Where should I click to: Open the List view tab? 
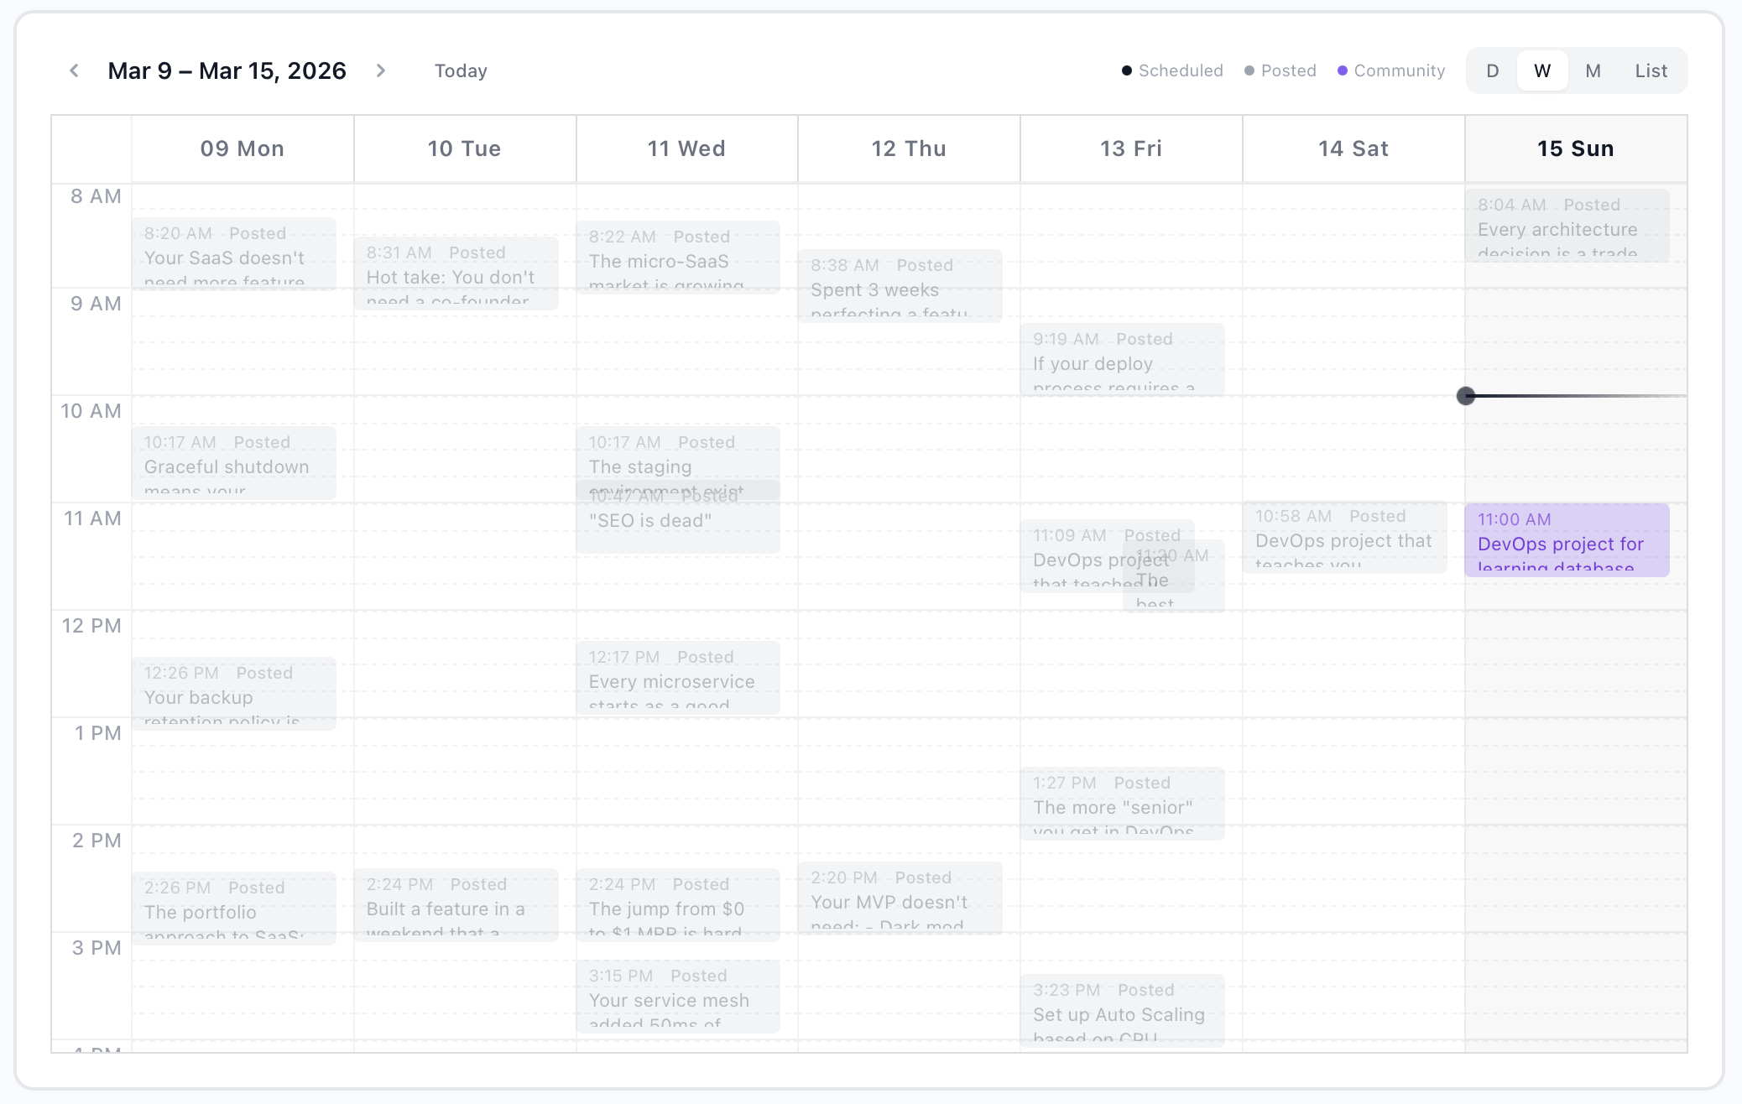pos(1651,70)
